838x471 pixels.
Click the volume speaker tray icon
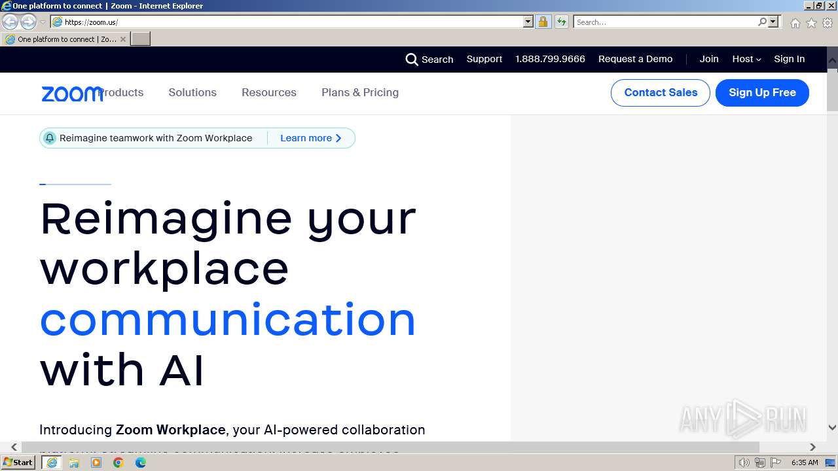click(744, 462)
